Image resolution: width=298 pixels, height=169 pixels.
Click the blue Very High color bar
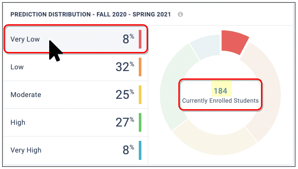pos(140,150)
